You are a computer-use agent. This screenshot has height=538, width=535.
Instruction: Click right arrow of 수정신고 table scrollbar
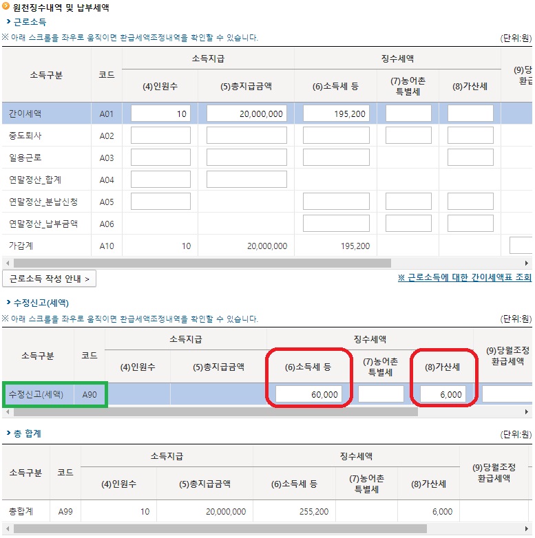[x=527, y=411]
